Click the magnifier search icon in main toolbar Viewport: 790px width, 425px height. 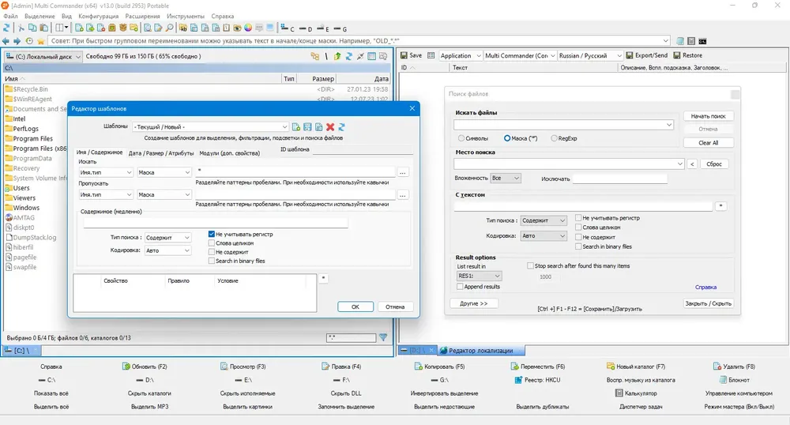click(x=170, y=28)
